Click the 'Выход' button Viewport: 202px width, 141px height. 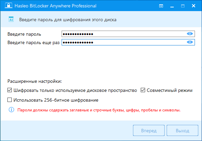[182, 131]
